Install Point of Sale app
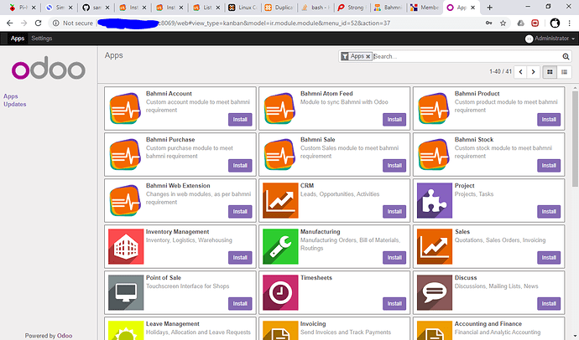 pyautogui.click(x=240, y=303)
